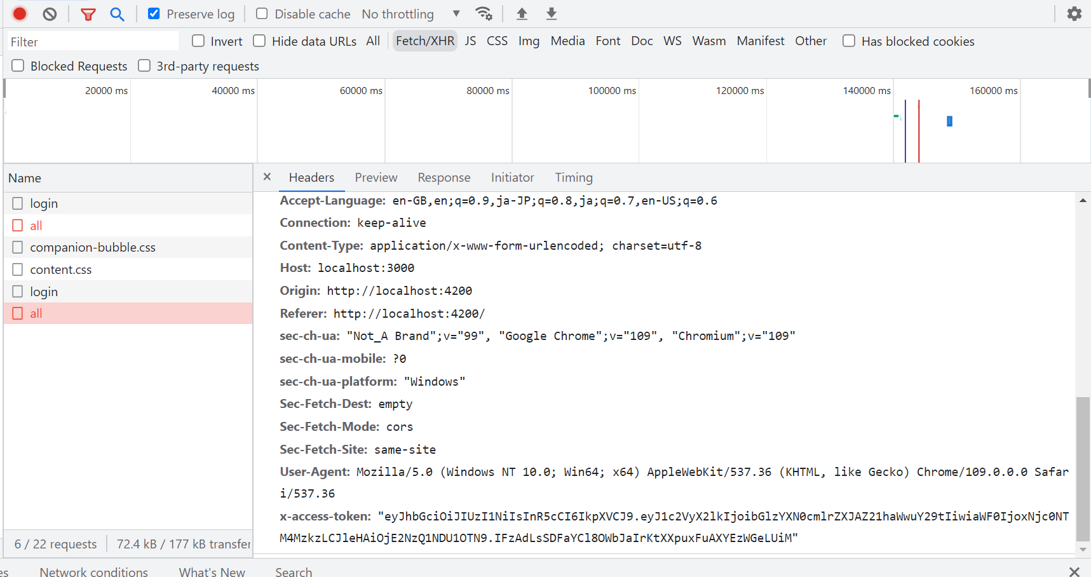Viewport: 1091px width, 577px height.
Task: Focus the Filter text field
Action: [93, 41]
